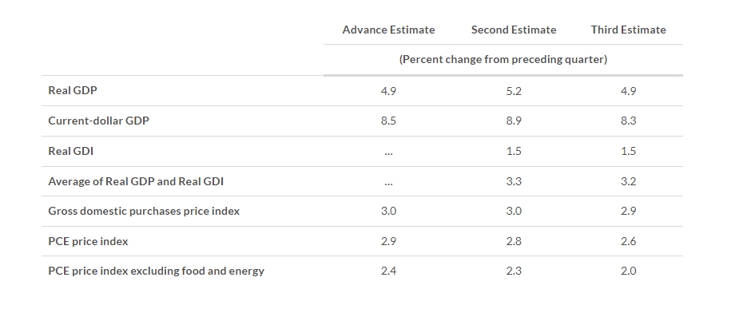Select PCE price index excluding food and energy

click(x=156, y=271)
